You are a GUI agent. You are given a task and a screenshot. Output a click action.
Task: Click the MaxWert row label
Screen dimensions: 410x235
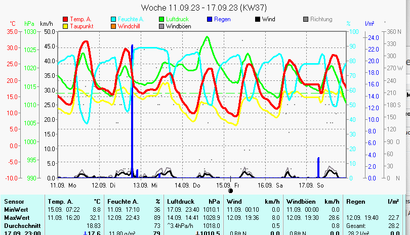(16, 217)
